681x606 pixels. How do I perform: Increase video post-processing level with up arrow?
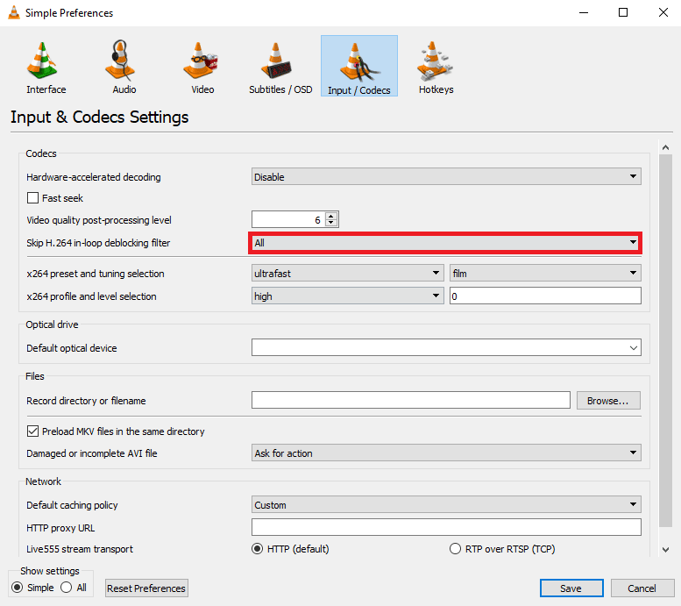pyautogui.click(x=331, y=216)
